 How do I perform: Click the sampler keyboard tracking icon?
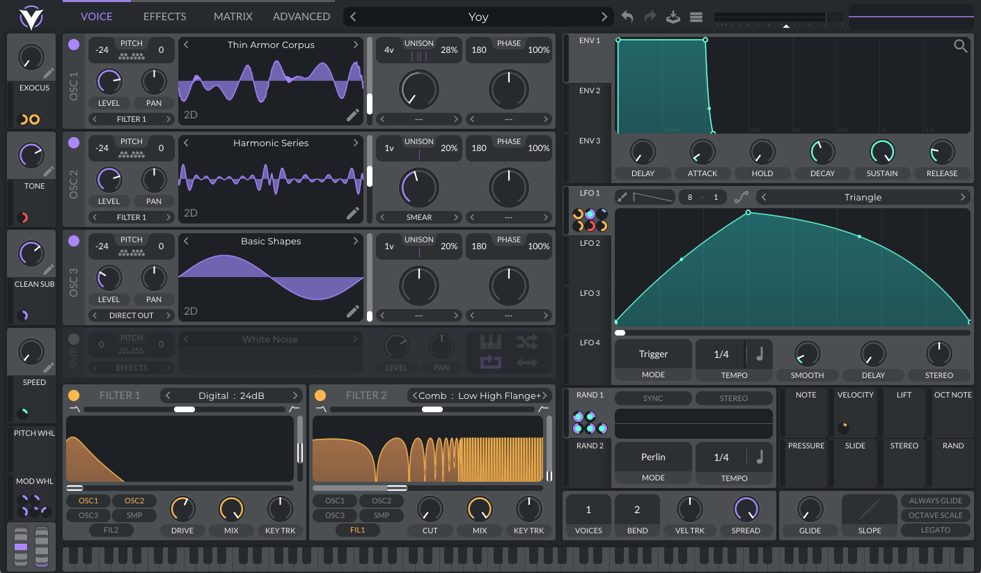(x=491, y=342)
